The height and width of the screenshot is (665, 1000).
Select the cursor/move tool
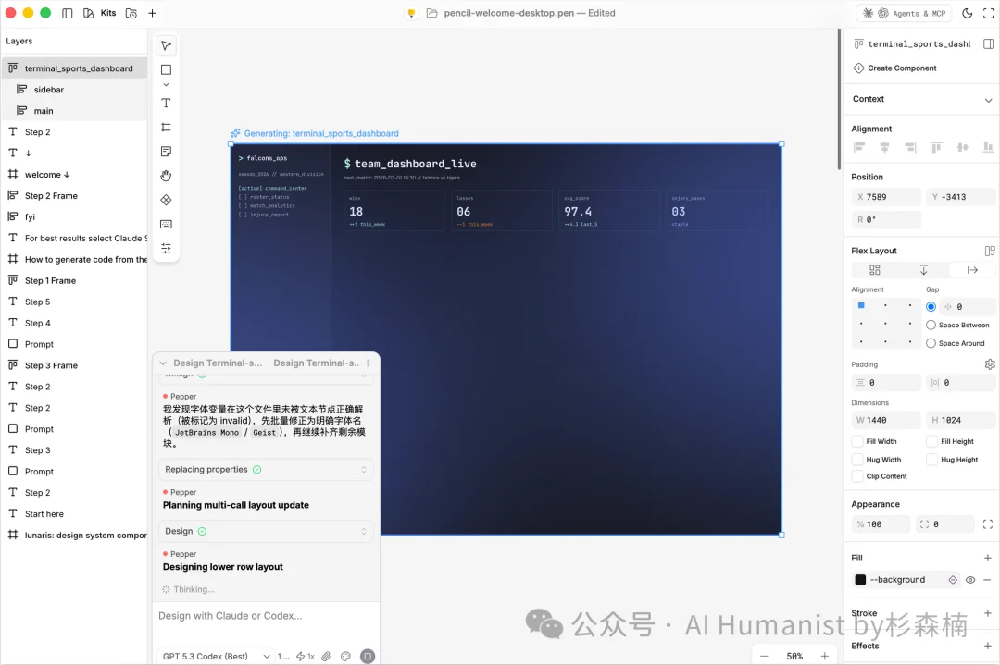pyautogui.click(x=166, y=44)
